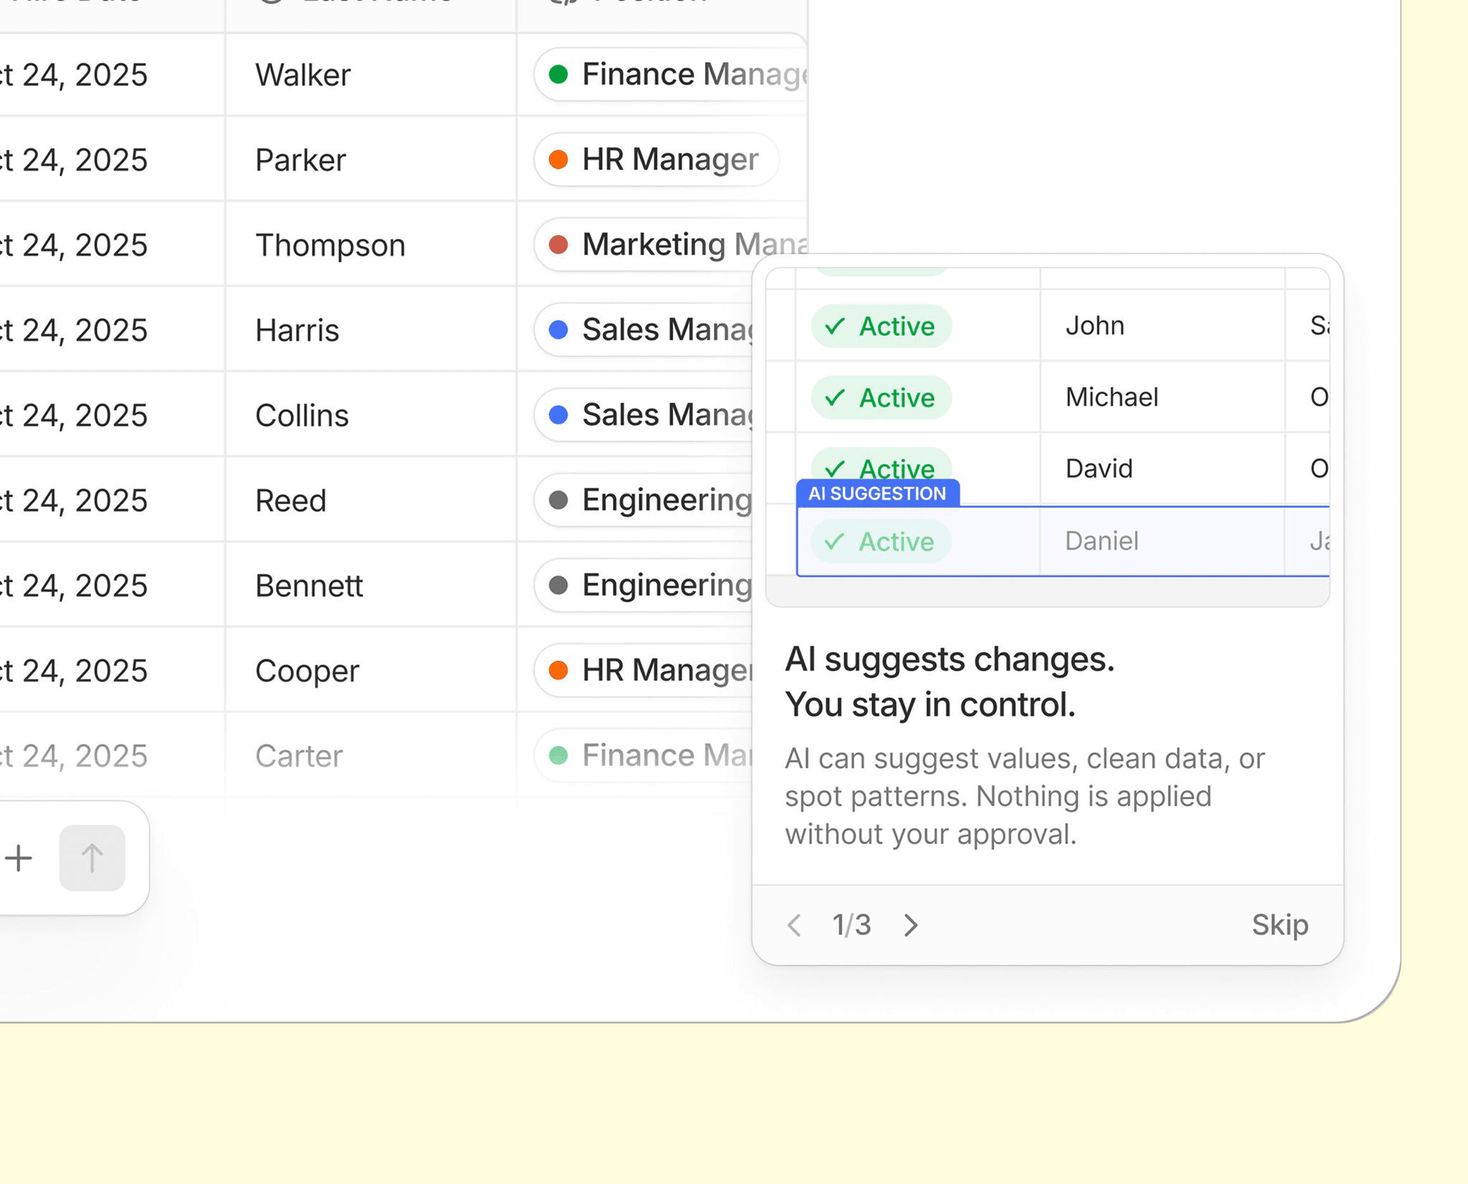Click the checkmark icon in Michael's Active badge
Screen dimensions: 1468x1184
[835, 398]
